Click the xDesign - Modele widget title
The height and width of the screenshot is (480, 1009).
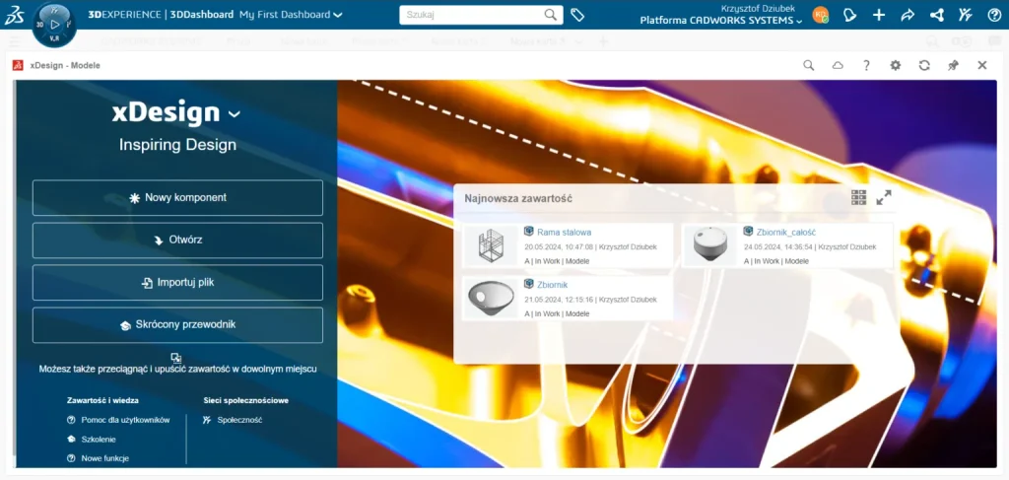(x=65, y=65)
